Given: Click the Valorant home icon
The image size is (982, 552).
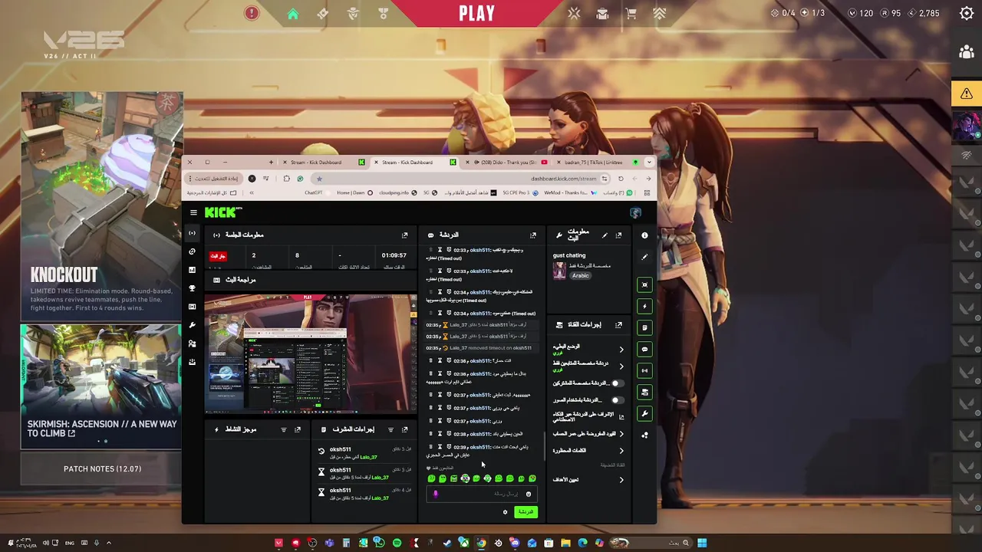Looking at the screenshot, I should (292, 14).
